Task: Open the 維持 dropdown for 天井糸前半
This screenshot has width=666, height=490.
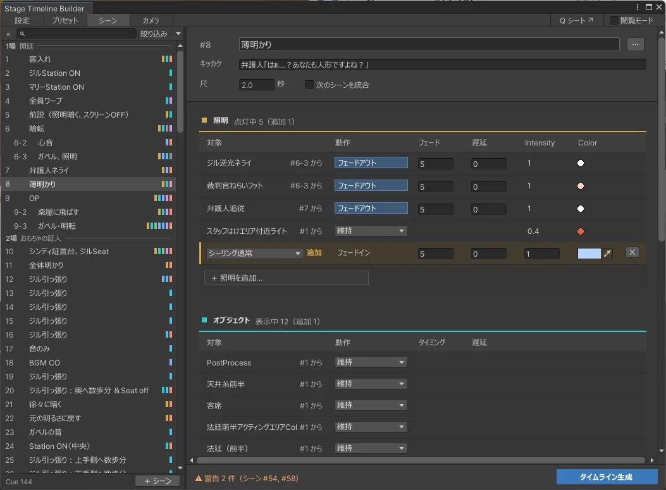Action: point(371,384)
